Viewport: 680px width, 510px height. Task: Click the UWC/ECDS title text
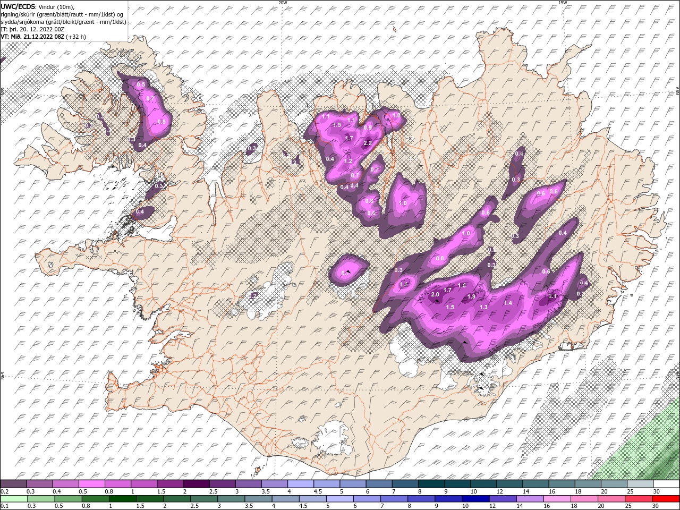click(19, 6)
